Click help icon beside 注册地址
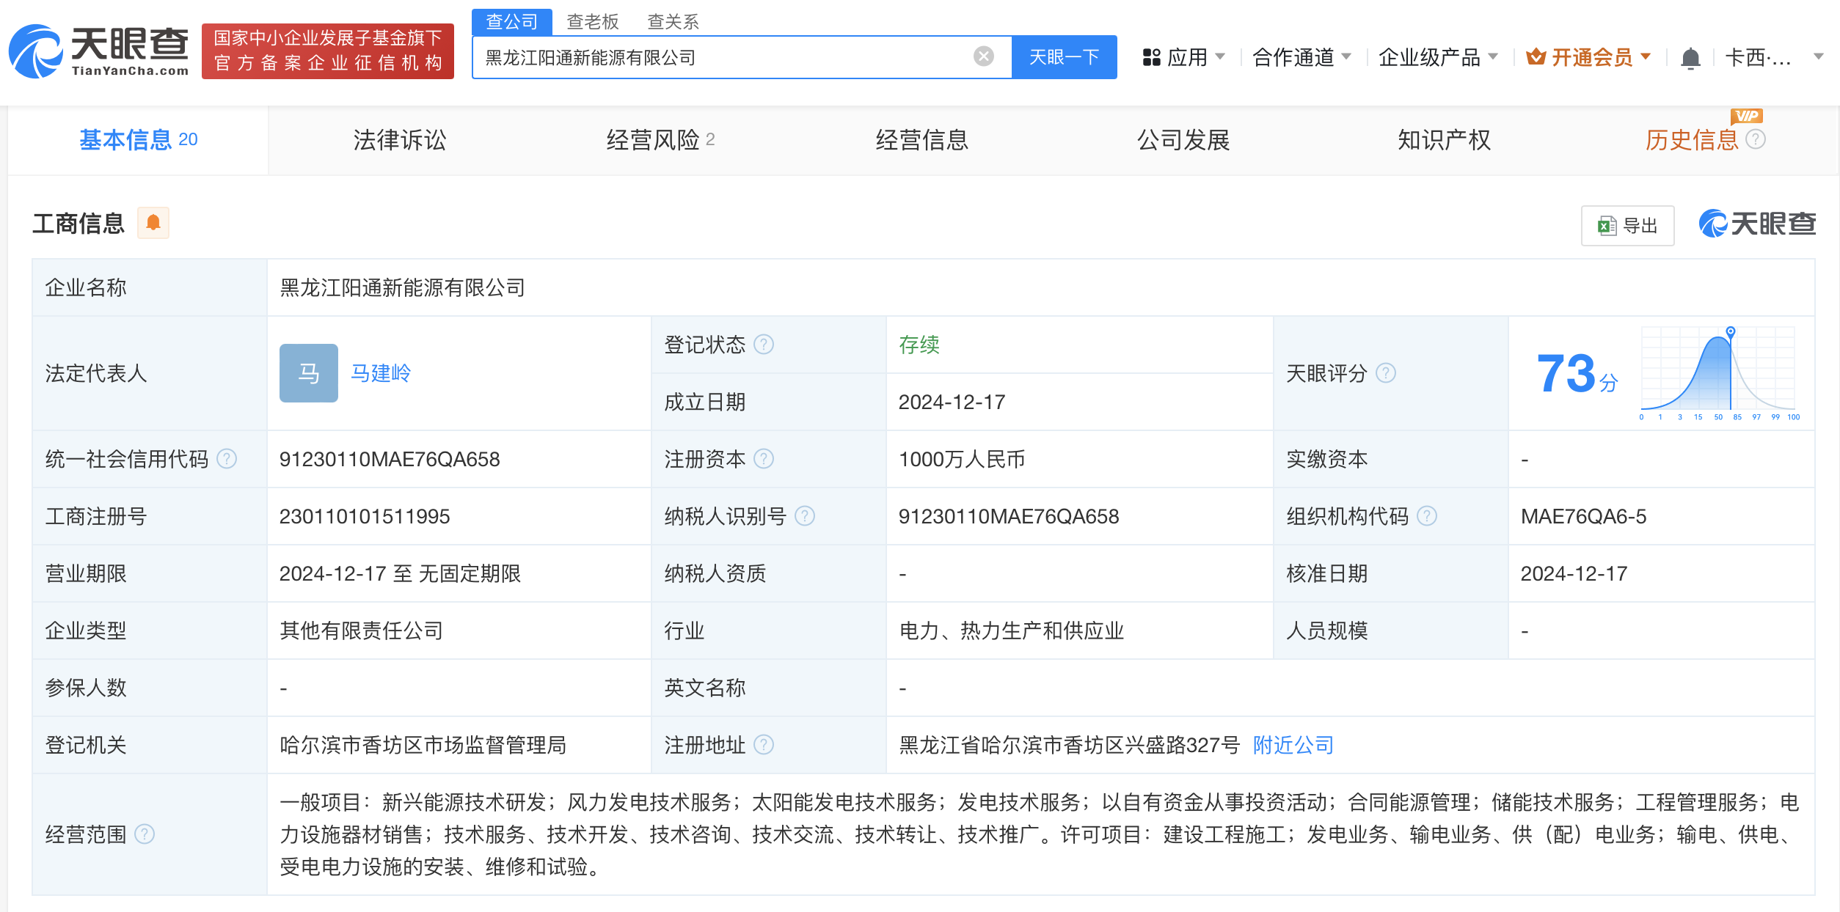 tap(764, 745)
